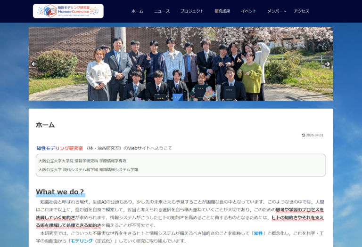The image size is (362, 247).
Task: Click the 2026.04.01 date text
Action: pyautogui.click(x=315, y=135)
